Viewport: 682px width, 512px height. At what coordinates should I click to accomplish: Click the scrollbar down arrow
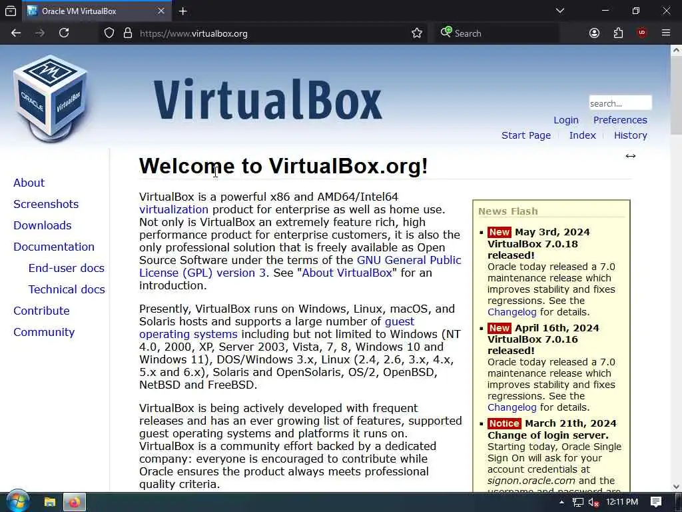(676, 486)
